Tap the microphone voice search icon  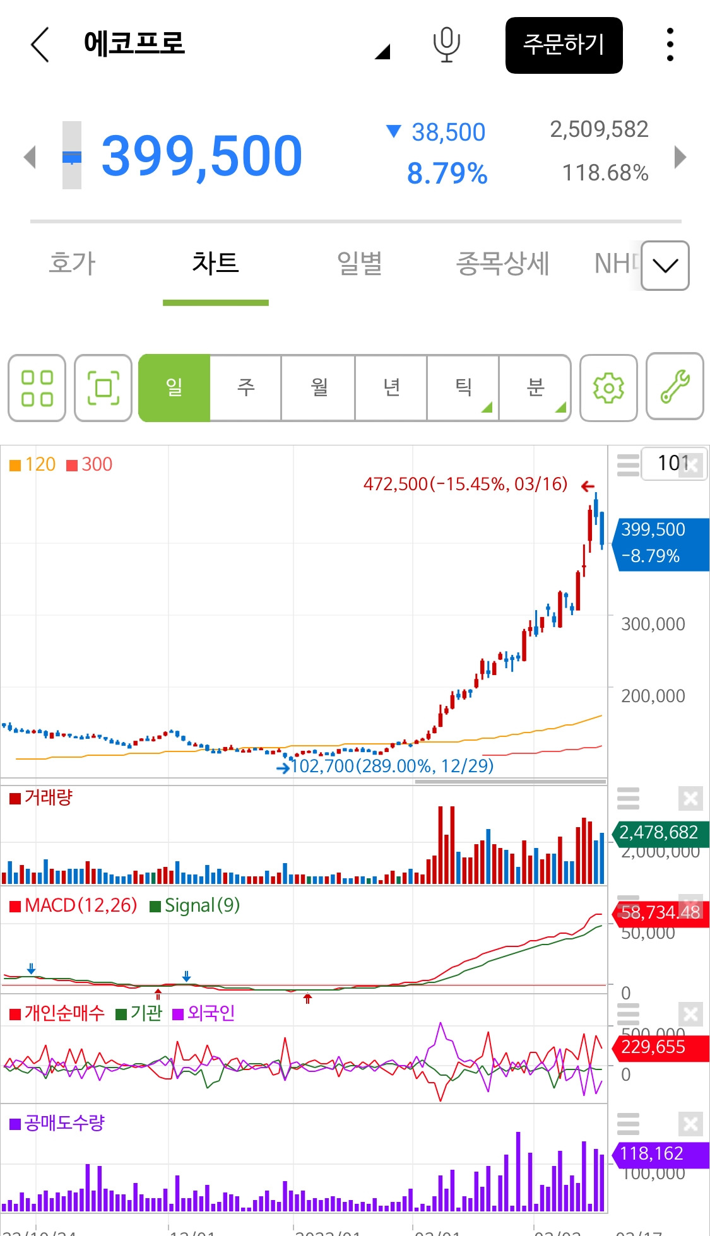[x=446, y=45]
